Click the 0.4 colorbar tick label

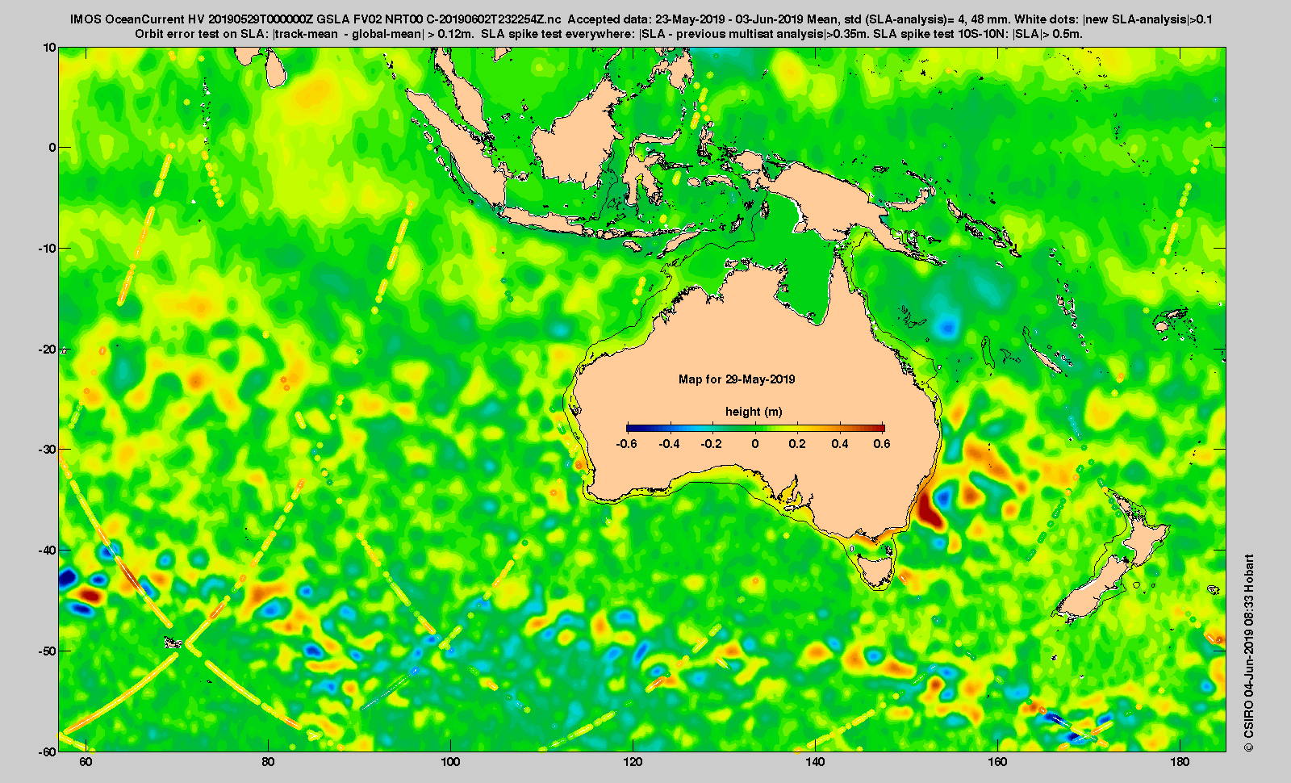point(840,444)
